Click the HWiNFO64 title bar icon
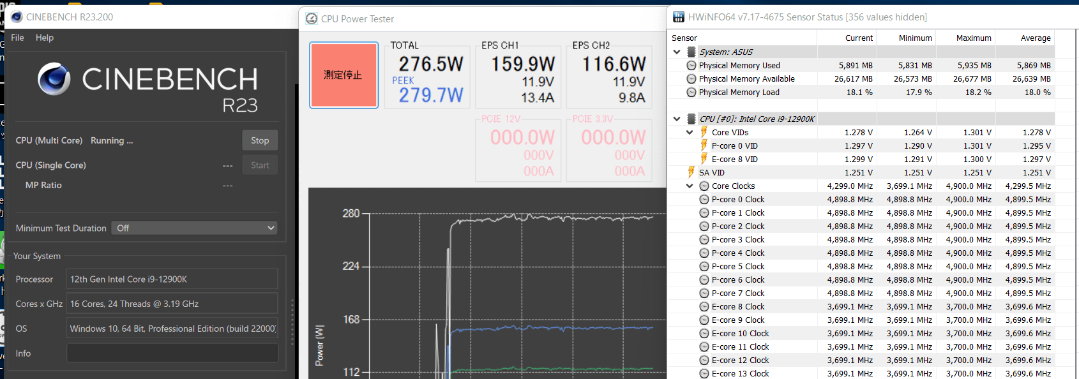 [x=679, y=17]
